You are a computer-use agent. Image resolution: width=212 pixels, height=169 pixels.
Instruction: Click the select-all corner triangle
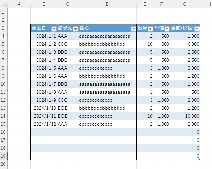(4, 4)
